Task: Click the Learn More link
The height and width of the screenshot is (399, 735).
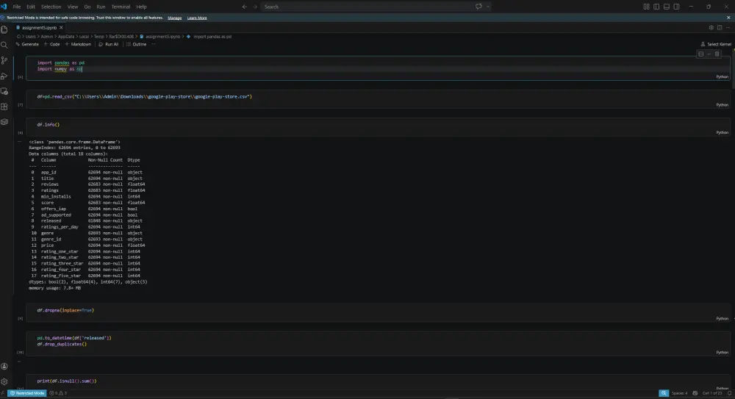Action: 197,18
